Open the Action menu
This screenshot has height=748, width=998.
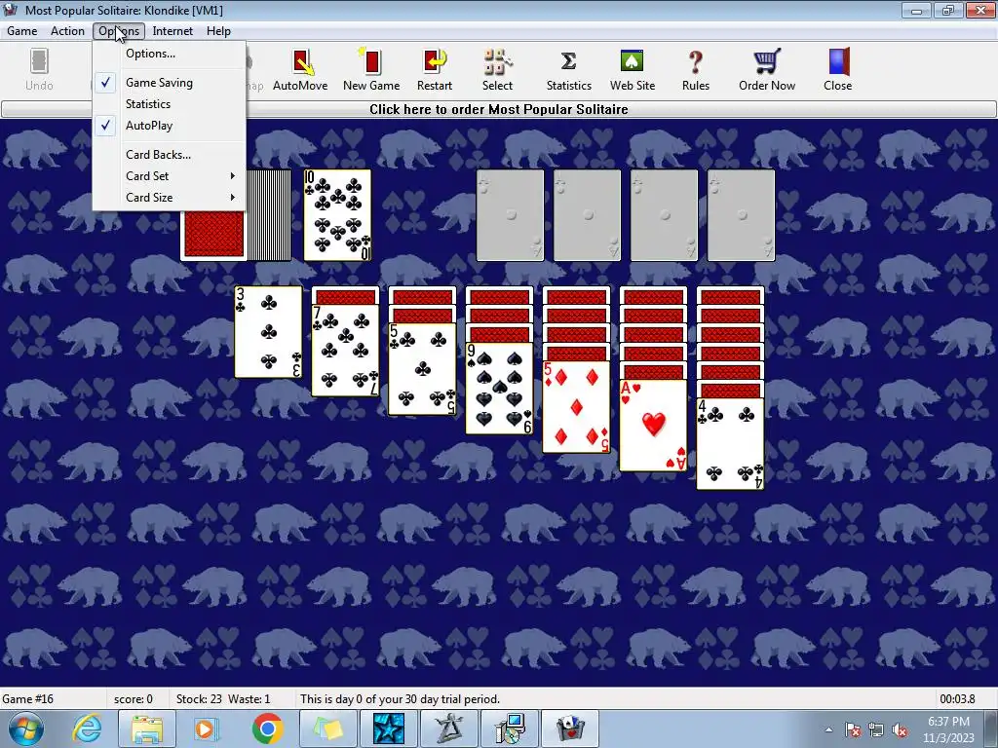(x=67, y=31)
